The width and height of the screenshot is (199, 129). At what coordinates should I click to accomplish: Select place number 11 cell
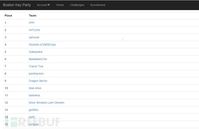[x=6, y=95]
